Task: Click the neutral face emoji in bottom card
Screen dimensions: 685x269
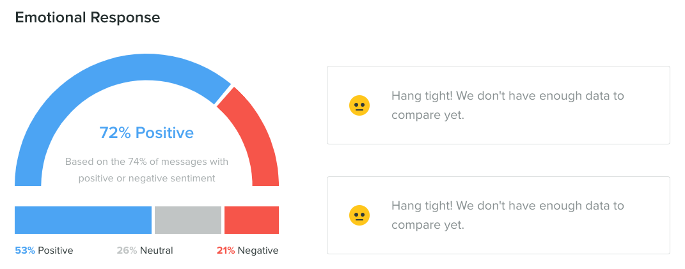Action: 359,215
